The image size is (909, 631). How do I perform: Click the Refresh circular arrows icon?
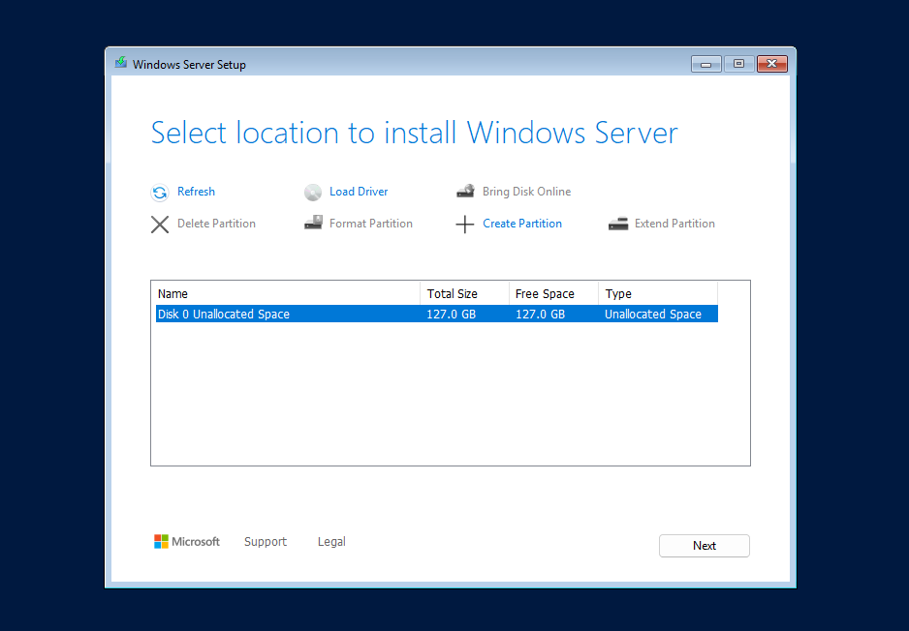tap(160, 193)
